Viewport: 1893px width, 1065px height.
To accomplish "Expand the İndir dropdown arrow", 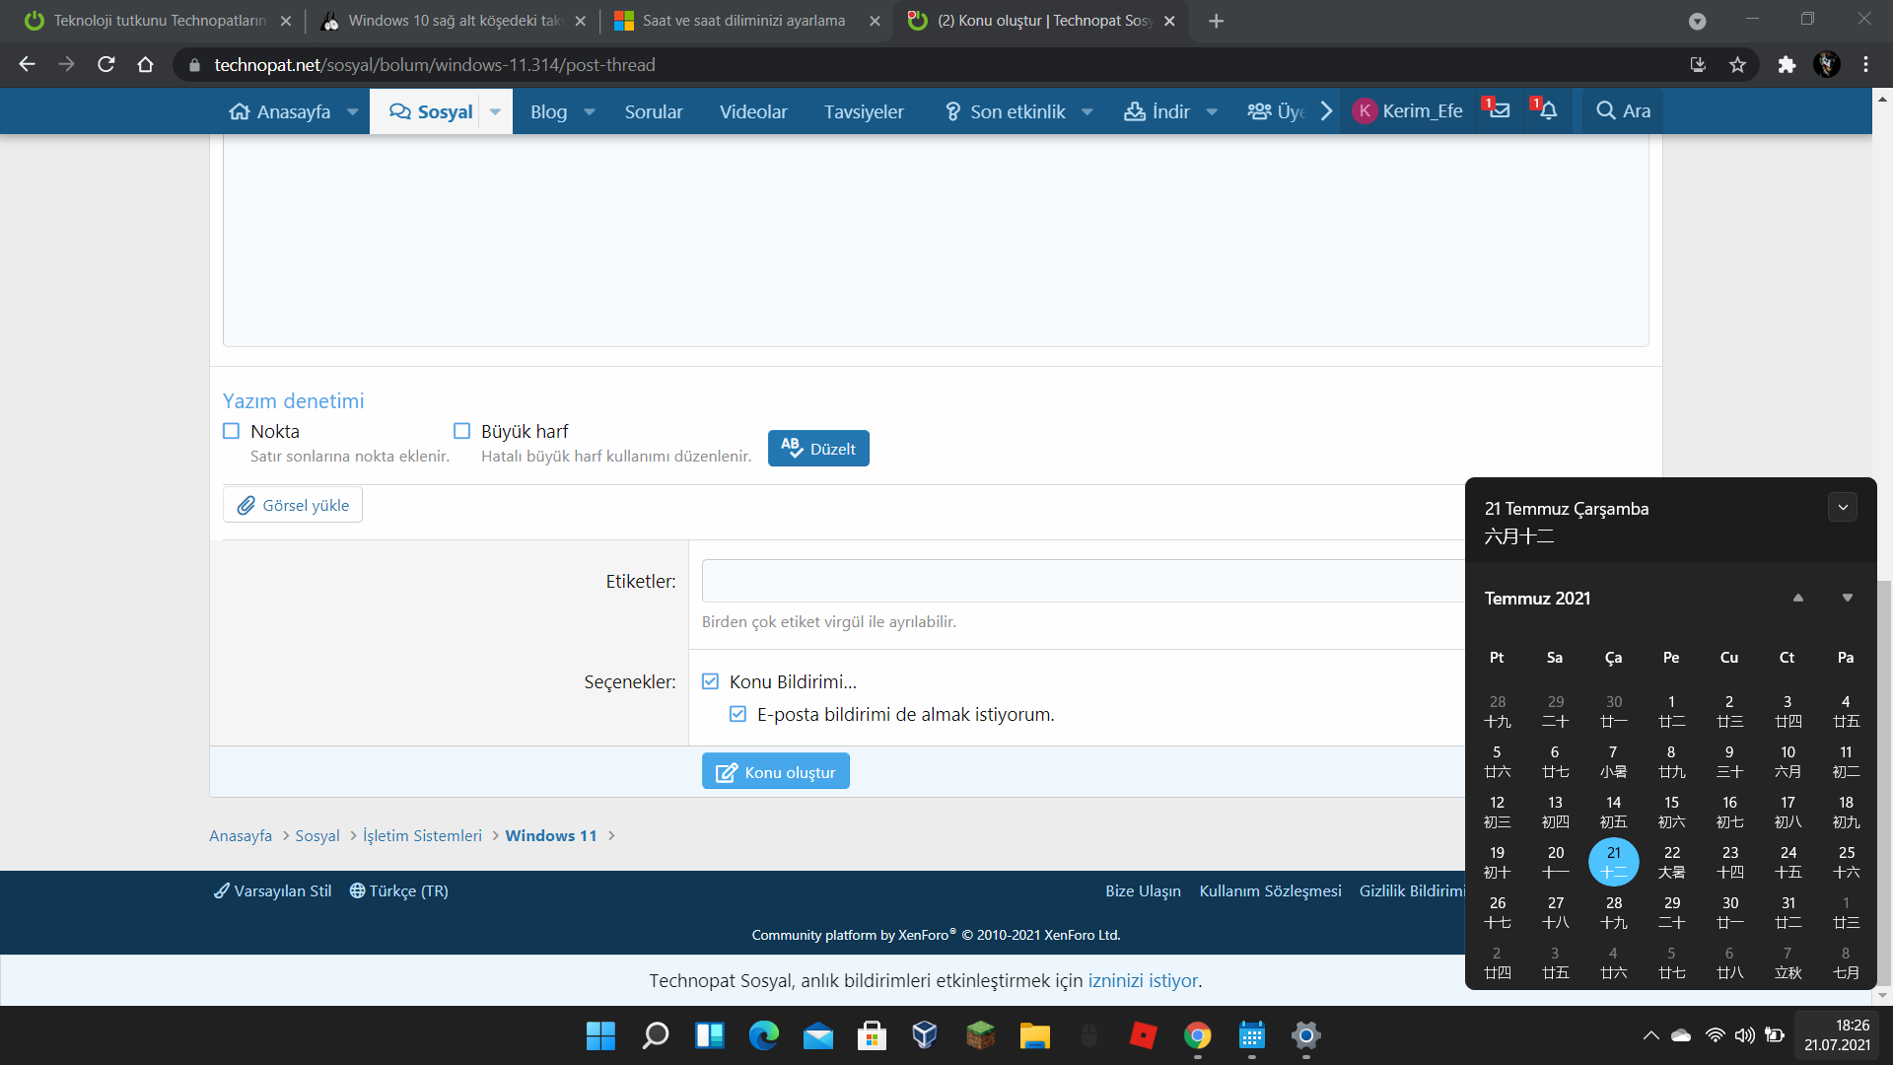I will coord(1212,111).
